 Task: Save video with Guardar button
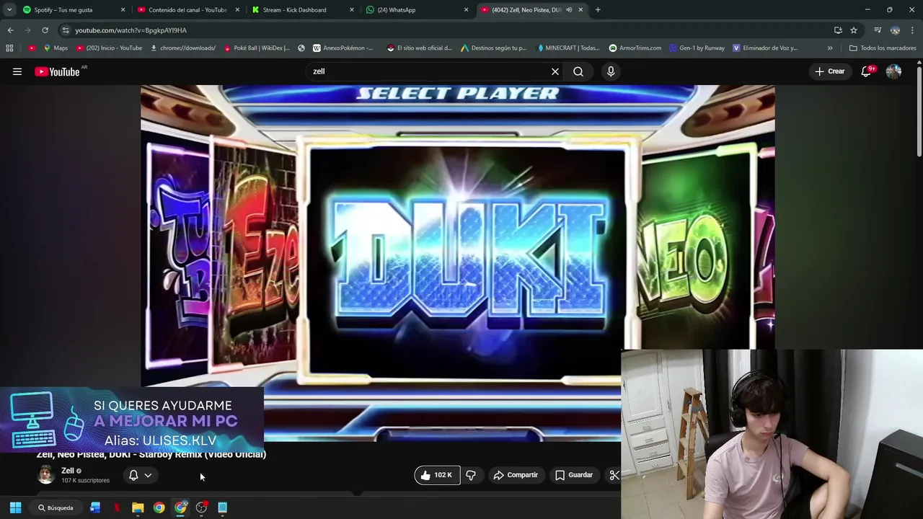pos(574,475)
